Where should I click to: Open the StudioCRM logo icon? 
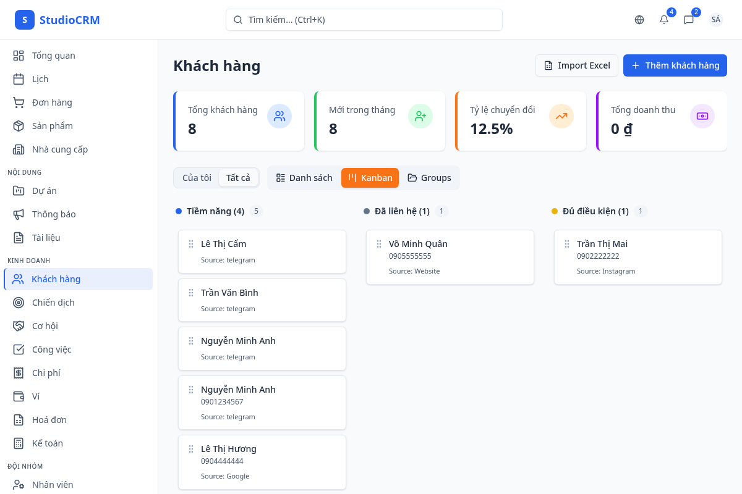[24, 19]
